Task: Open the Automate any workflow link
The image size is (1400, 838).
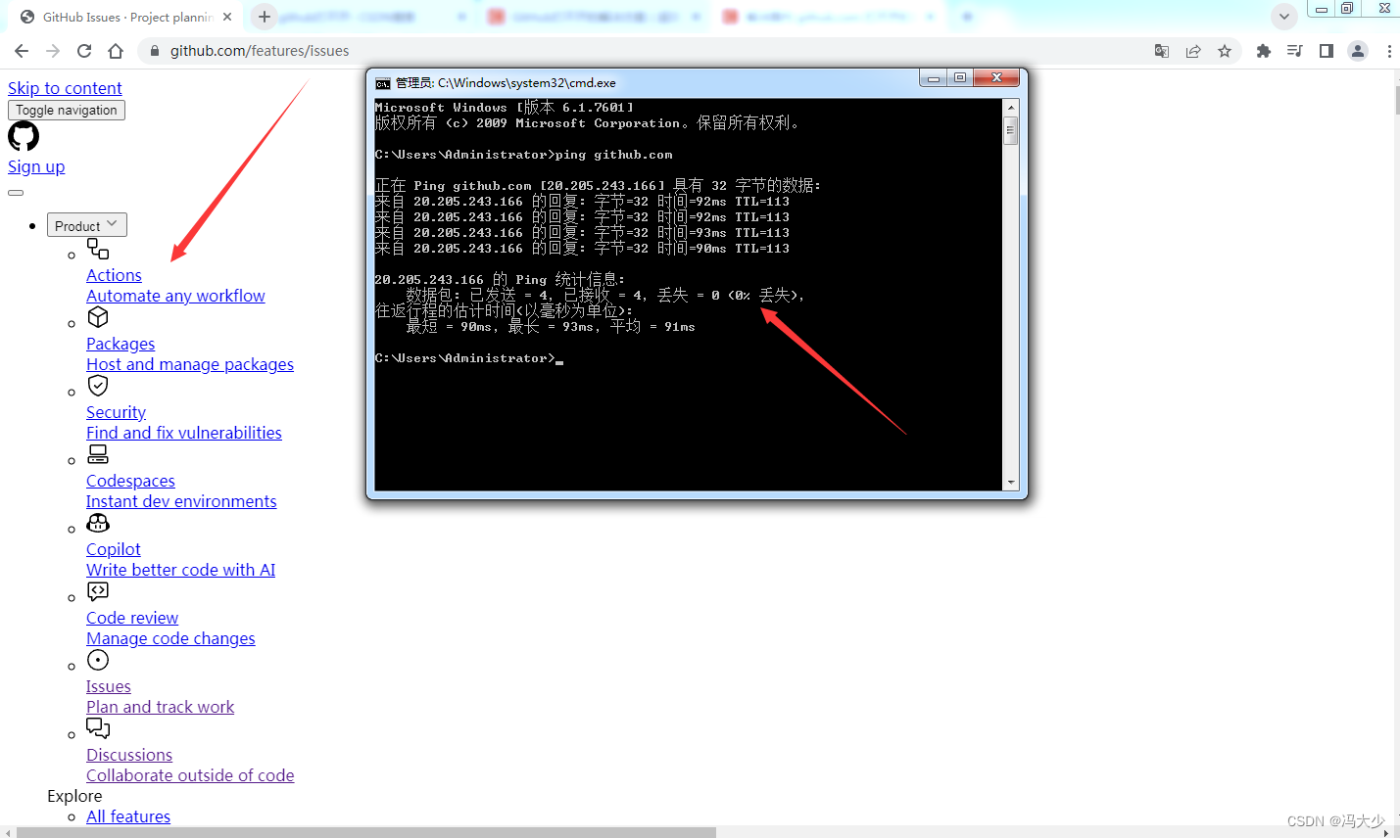Action: (175, 296)
